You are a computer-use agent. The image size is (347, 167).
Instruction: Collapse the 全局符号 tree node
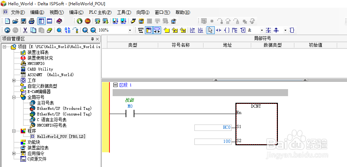(x=14, y=97)
